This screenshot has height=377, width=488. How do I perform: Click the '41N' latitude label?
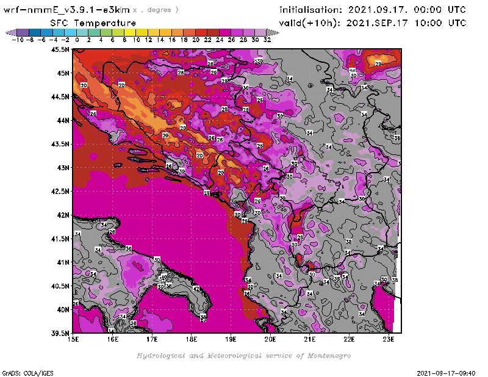coord(63,262)
